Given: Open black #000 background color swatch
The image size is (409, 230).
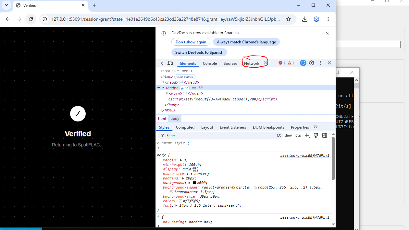Looking at the screenshot, I should [x=194, y=183].
